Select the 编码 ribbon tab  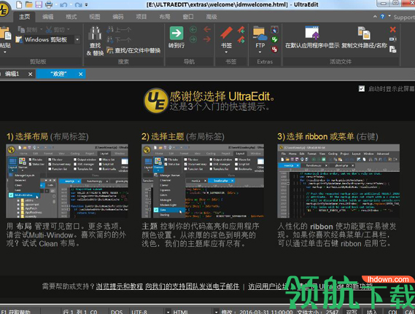(118, 17)
